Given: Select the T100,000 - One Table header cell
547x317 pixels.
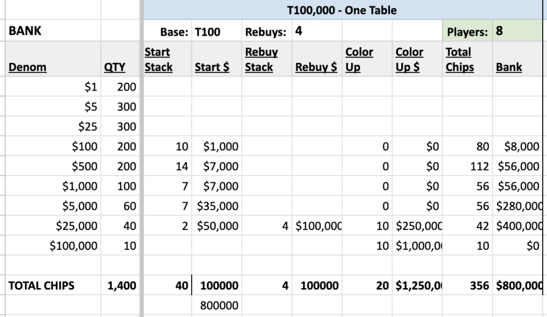Looking at the screenshot, I should pyautogui.click(x=342, y=10).
